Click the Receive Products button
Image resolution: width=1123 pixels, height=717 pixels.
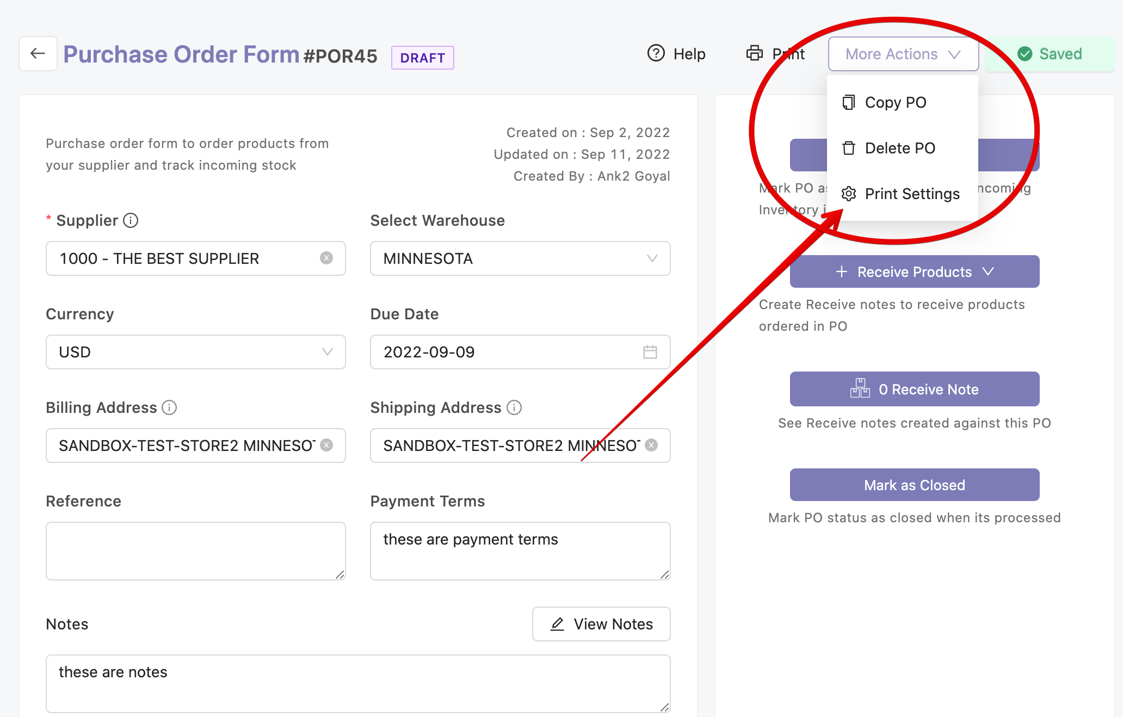[x=914, y=271]
